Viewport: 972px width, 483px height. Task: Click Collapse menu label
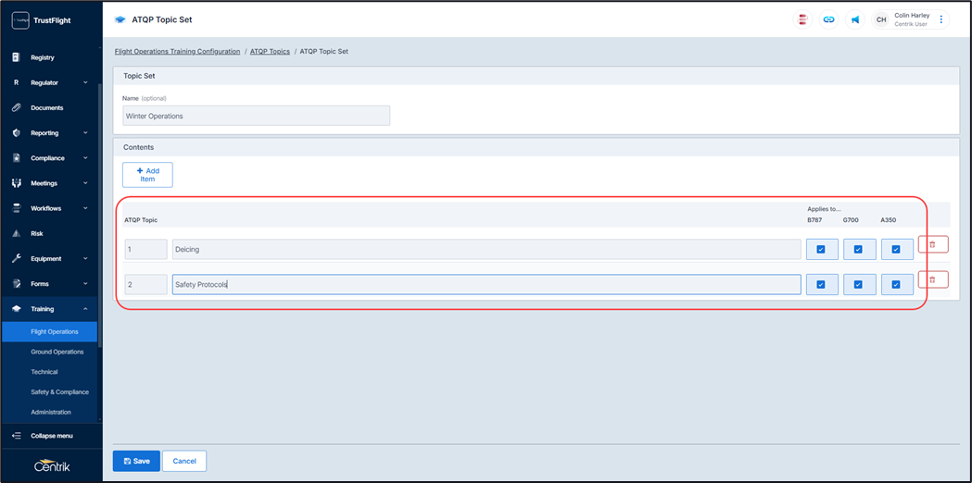pyautogui.click(x=52, y=436)
